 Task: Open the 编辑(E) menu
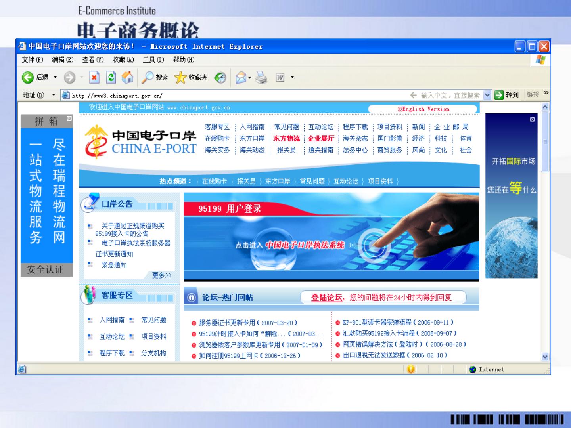point(63,60)
